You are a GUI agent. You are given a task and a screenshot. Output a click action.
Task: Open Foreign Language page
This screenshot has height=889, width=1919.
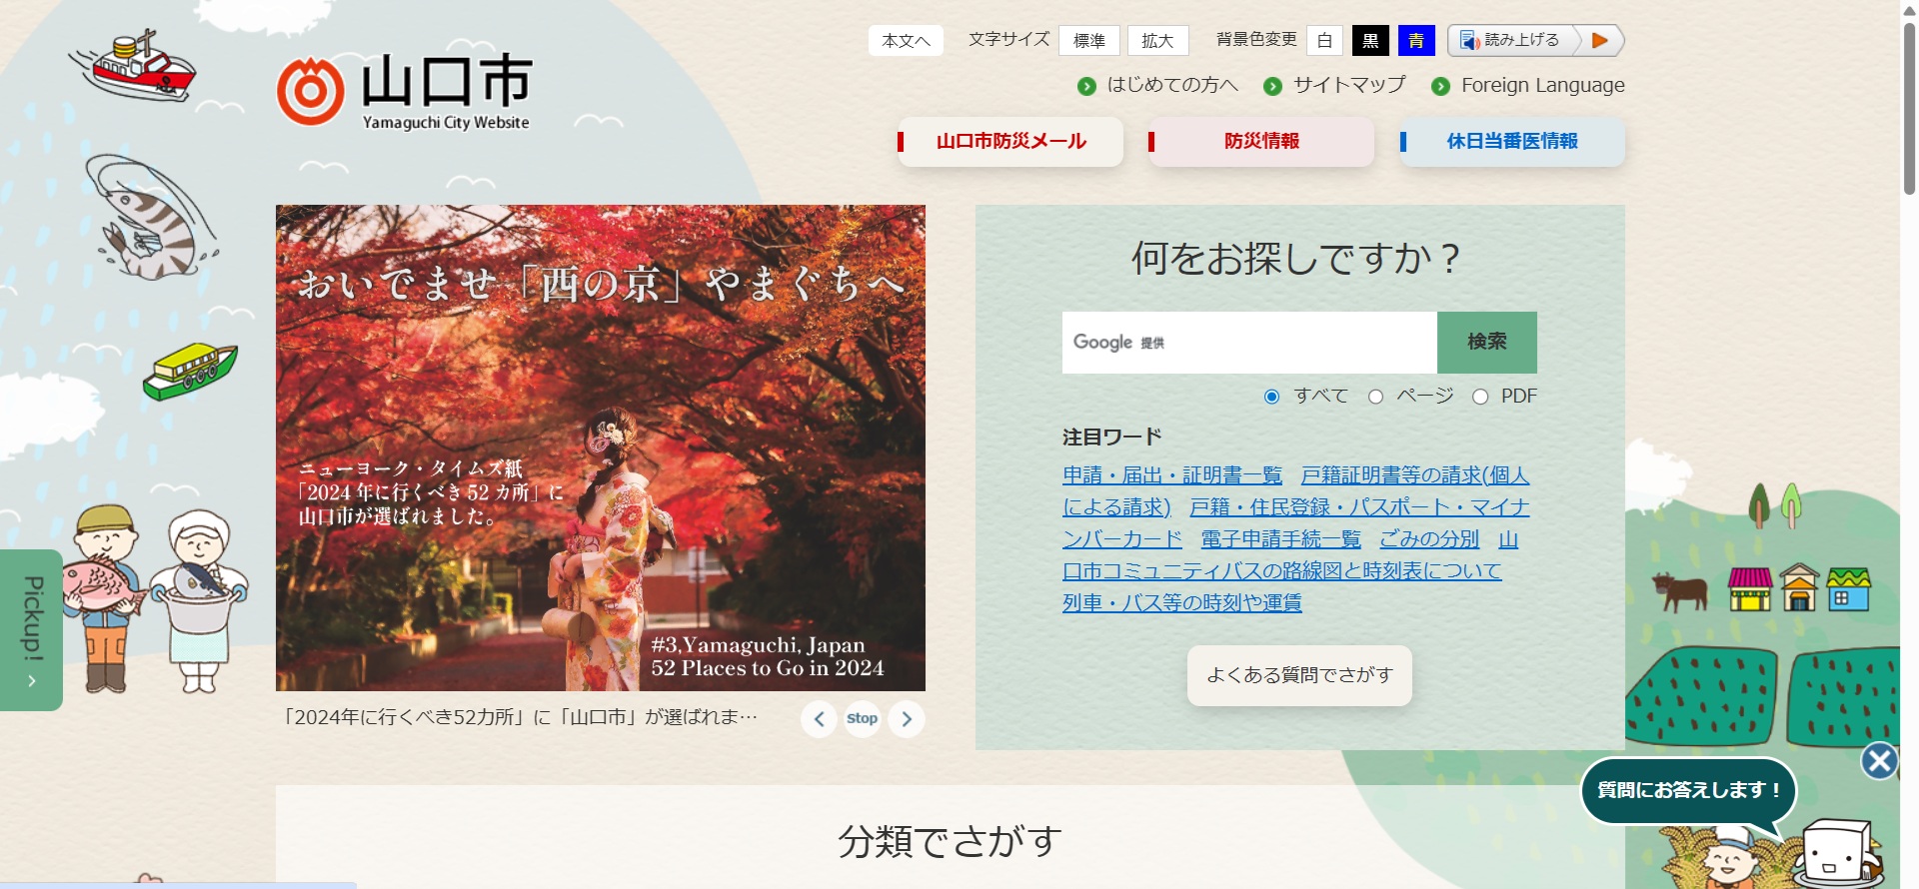pyautogui.click(x=1543, y=85)
